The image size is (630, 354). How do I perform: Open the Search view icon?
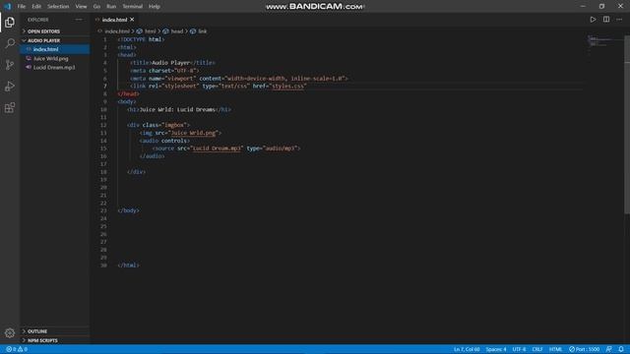click(x=10, y=43)
